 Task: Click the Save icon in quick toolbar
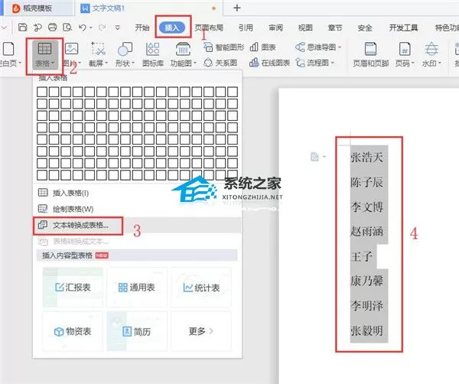click(x=22, y=28)
